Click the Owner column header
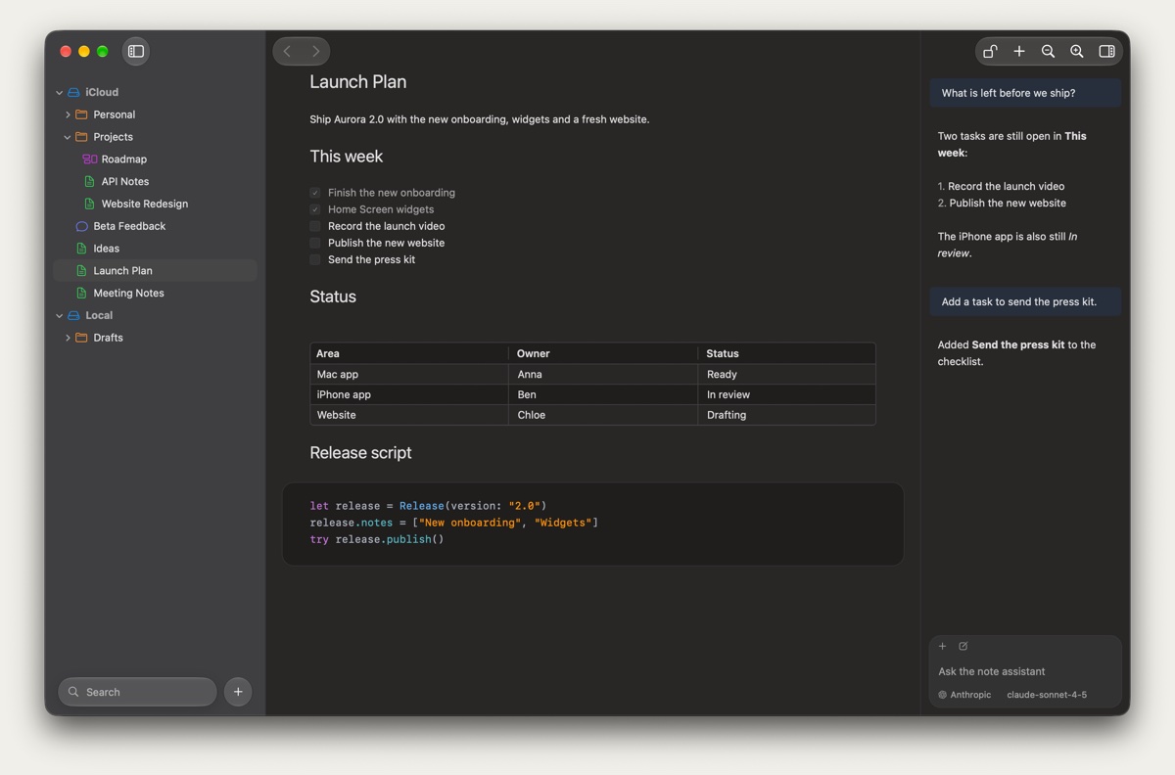The width and height of the screenshot is (1175, 775). (604, 353)
